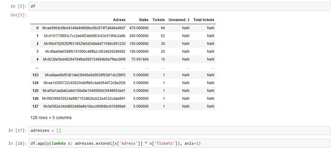
Task: Click row index 125
Action: [x=35, y=90]
